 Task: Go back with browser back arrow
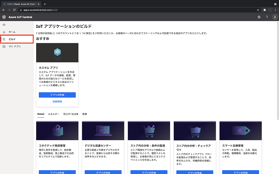[x=3, y=10]
